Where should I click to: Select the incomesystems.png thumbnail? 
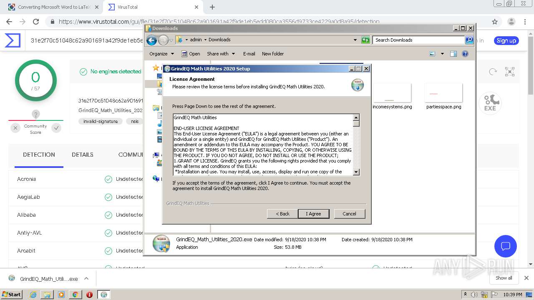(392, 93)
